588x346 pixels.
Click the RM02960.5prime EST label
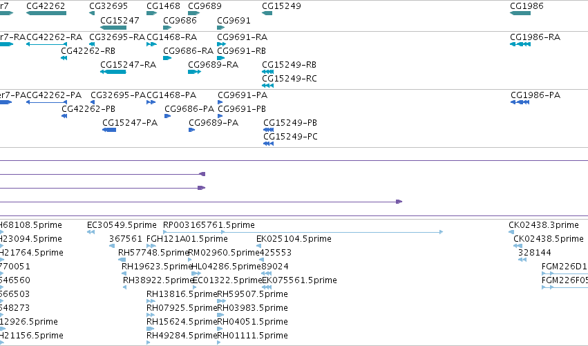pos(223,253)
